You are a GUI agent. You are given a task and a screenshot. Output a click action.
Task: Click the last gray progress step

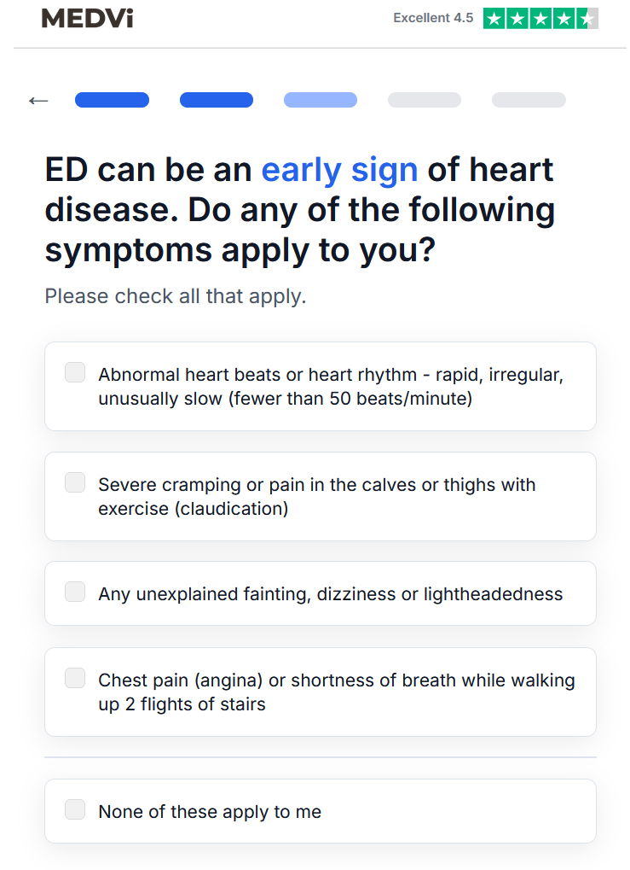[x=529, y=100]
